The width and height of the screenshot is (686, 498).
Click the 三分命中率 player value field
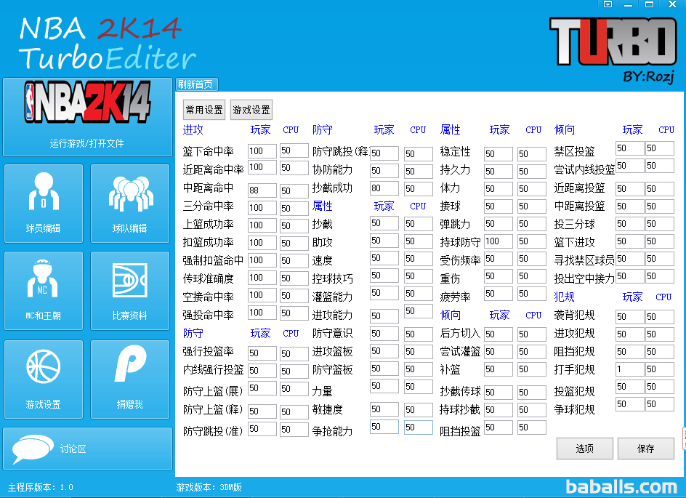pyautogui.click(x=262, y=208)
